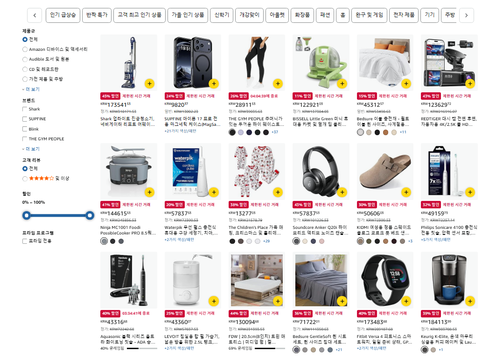Open the Children's Place pajamas product image
Screen dimensions: 503x358
point(257,172)
